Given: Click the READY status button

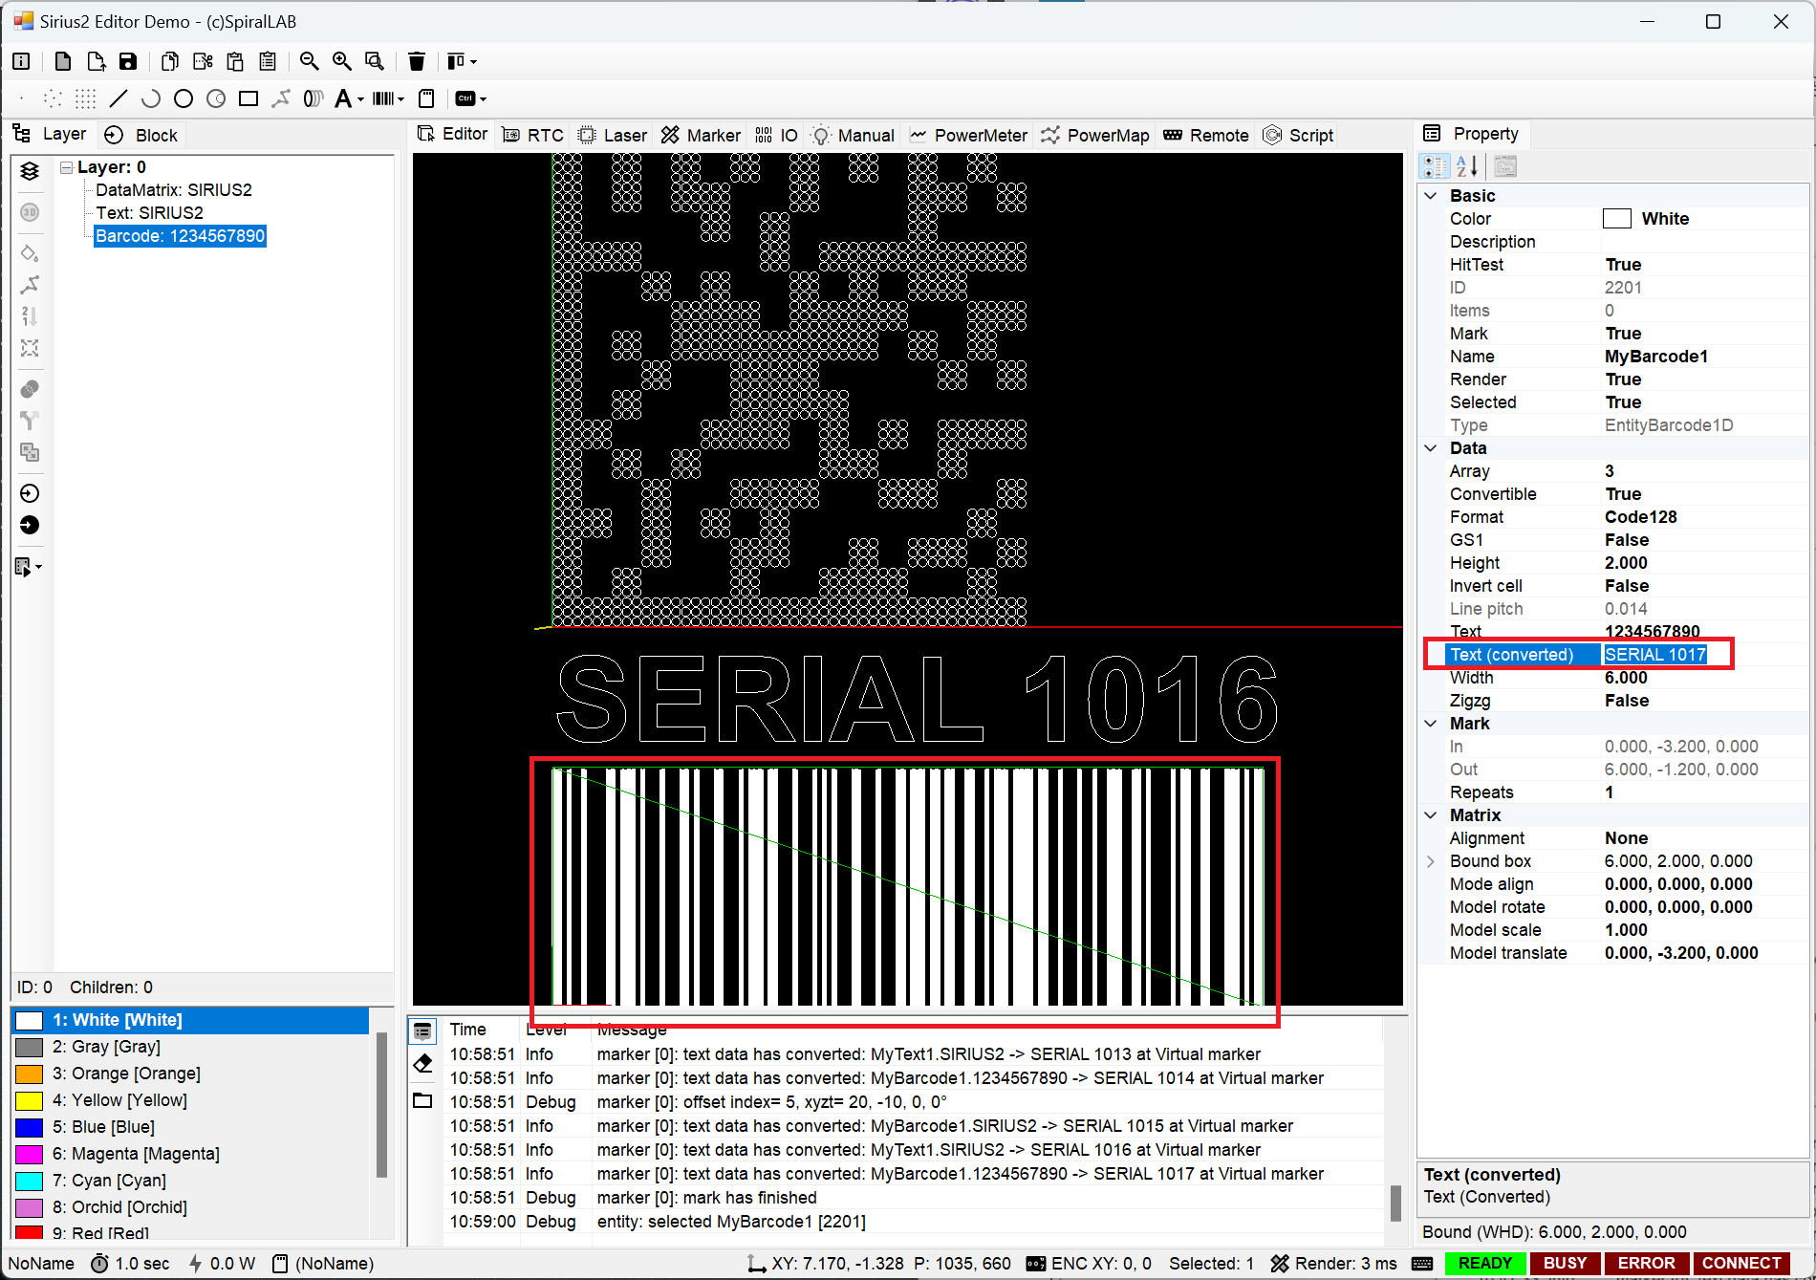Looking at the screenshot, I should [1485, 1263].
